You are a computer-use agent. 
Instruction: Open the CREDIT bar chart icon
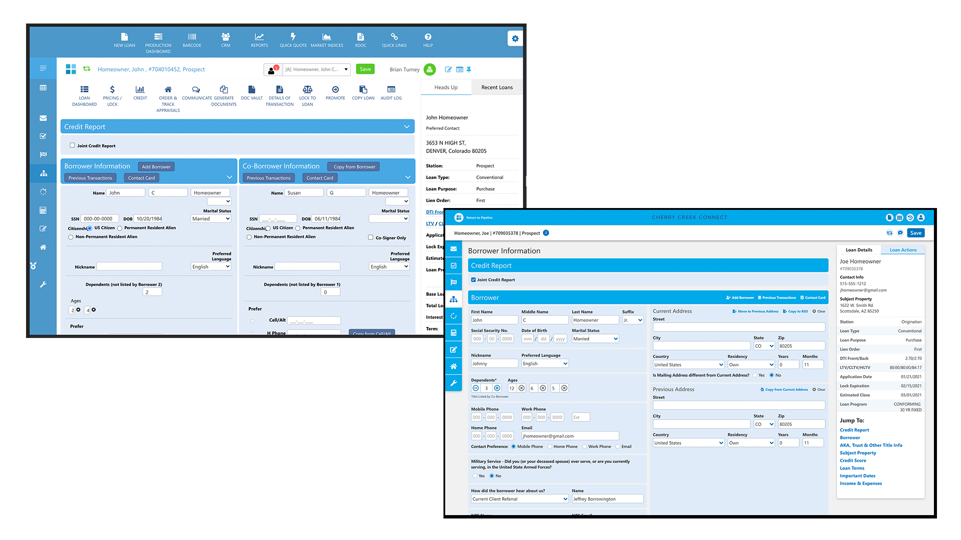[140, 93]
